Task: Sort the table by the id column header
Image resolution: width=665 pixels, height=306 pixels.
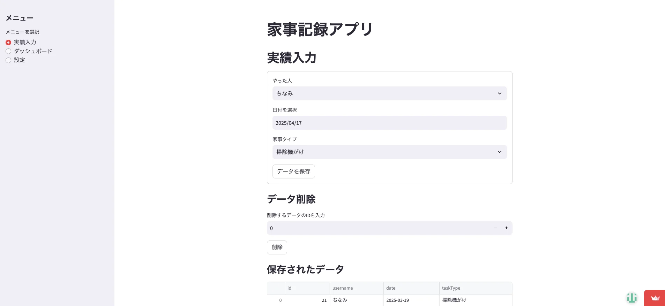Action: click(x=307, y=288)
